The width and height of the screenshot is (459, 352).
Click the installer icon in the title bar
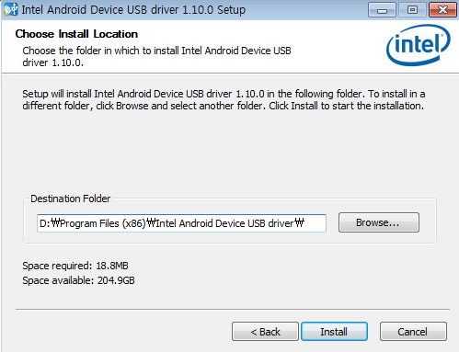tap(10, 9)
